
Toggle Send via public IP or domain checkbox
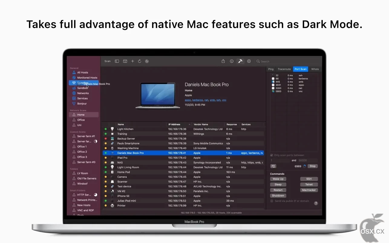pyautogui.click(x=272, y=201)
